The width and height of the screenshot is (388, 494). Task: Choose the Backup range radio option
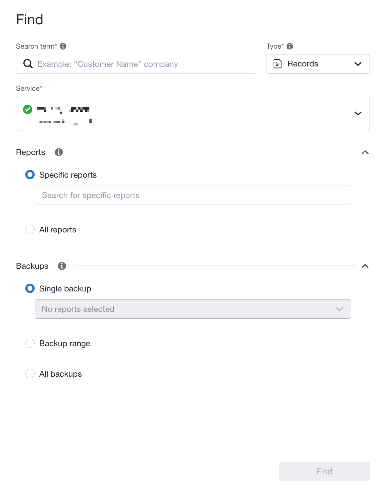pyautogui.click(x=30, y=343)
